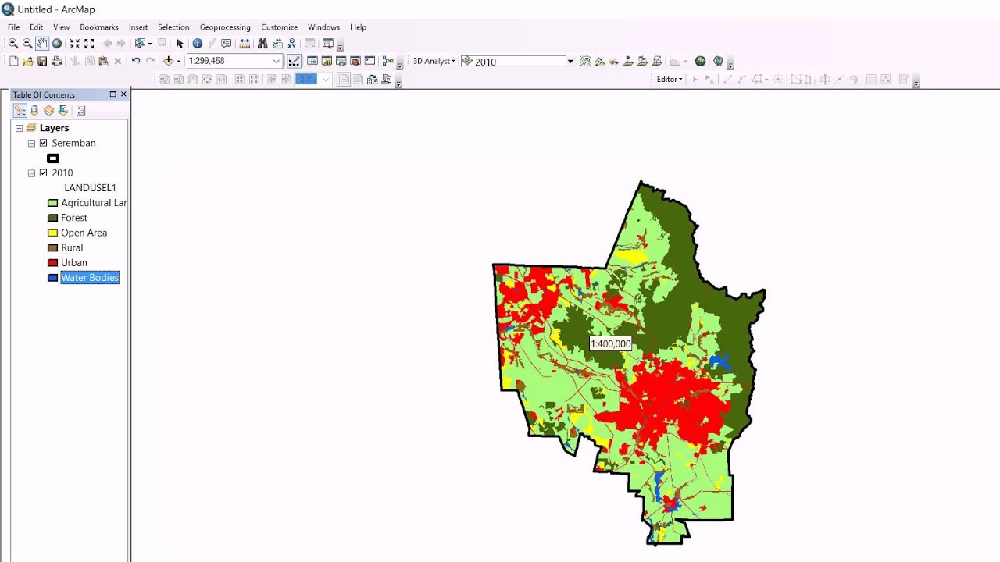Zoom to full extent globe icon
The width and height of the screenshot is (1000, 562).
(x=57, y=44)
